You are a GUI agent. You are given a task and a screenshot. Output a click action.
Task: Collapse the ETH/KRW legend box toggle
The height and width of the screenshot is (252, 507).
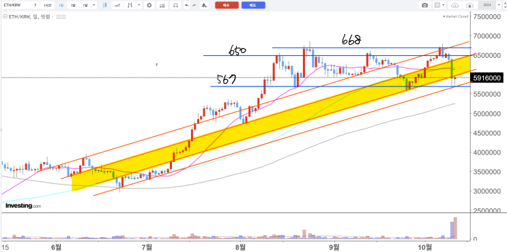point(5,16)
